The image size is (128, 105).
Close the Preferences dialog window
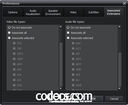(x=124, y=3)
